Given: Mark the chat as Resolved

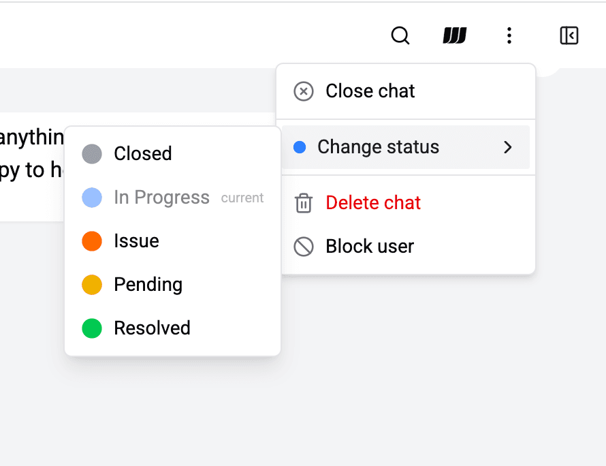Looking at the screenshot, I should (152, 328).
